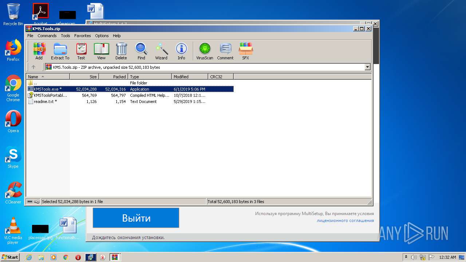The height and width of the screenshot is (262, 466).
Task: Sort by Modified column header
Action: point(190,77)
